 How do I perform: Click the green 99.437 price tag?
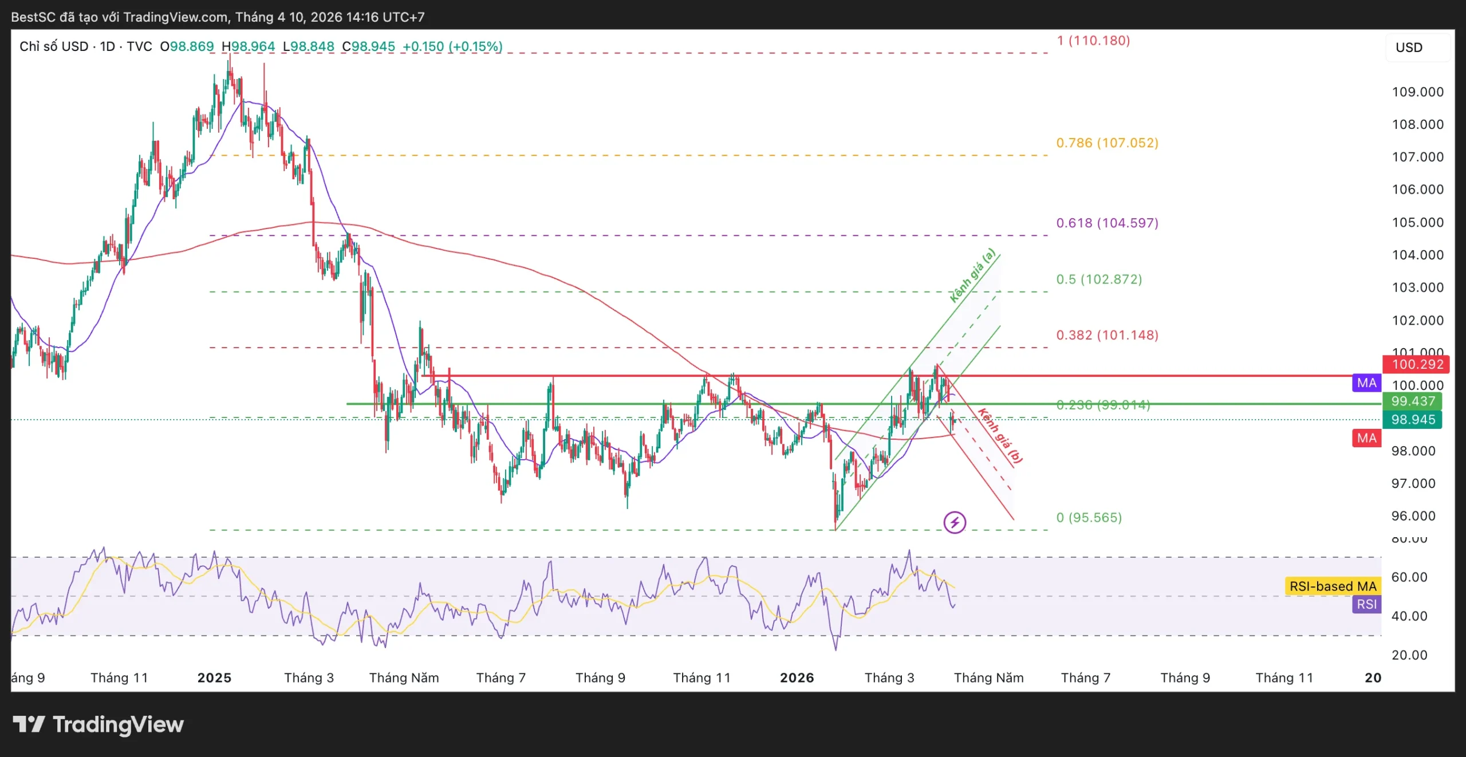click(x=1412, y=401)
